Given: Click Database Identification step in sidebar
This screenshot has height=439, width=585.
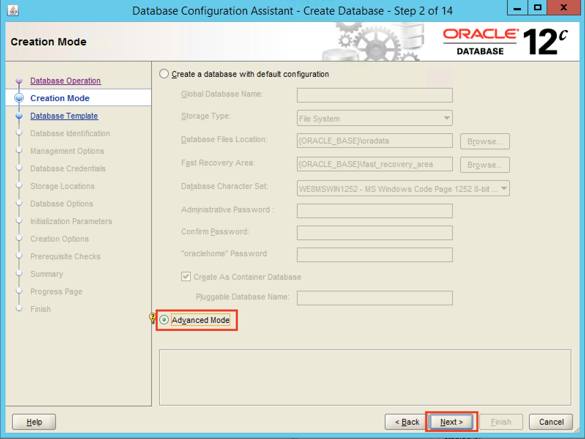Looking at the screenshot, I should coord(70,133).
